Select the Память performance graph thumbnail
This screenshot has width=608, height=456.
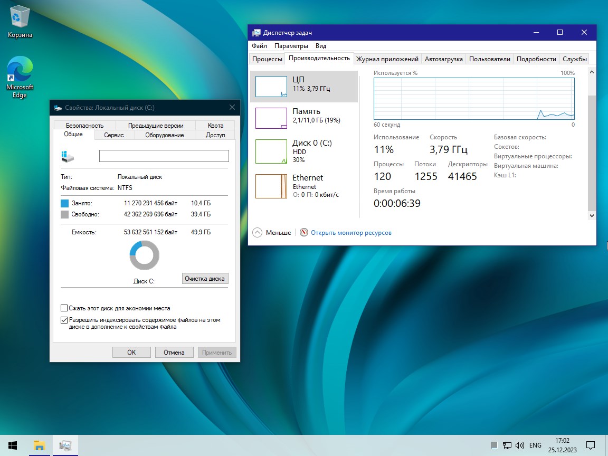point(271,118)
